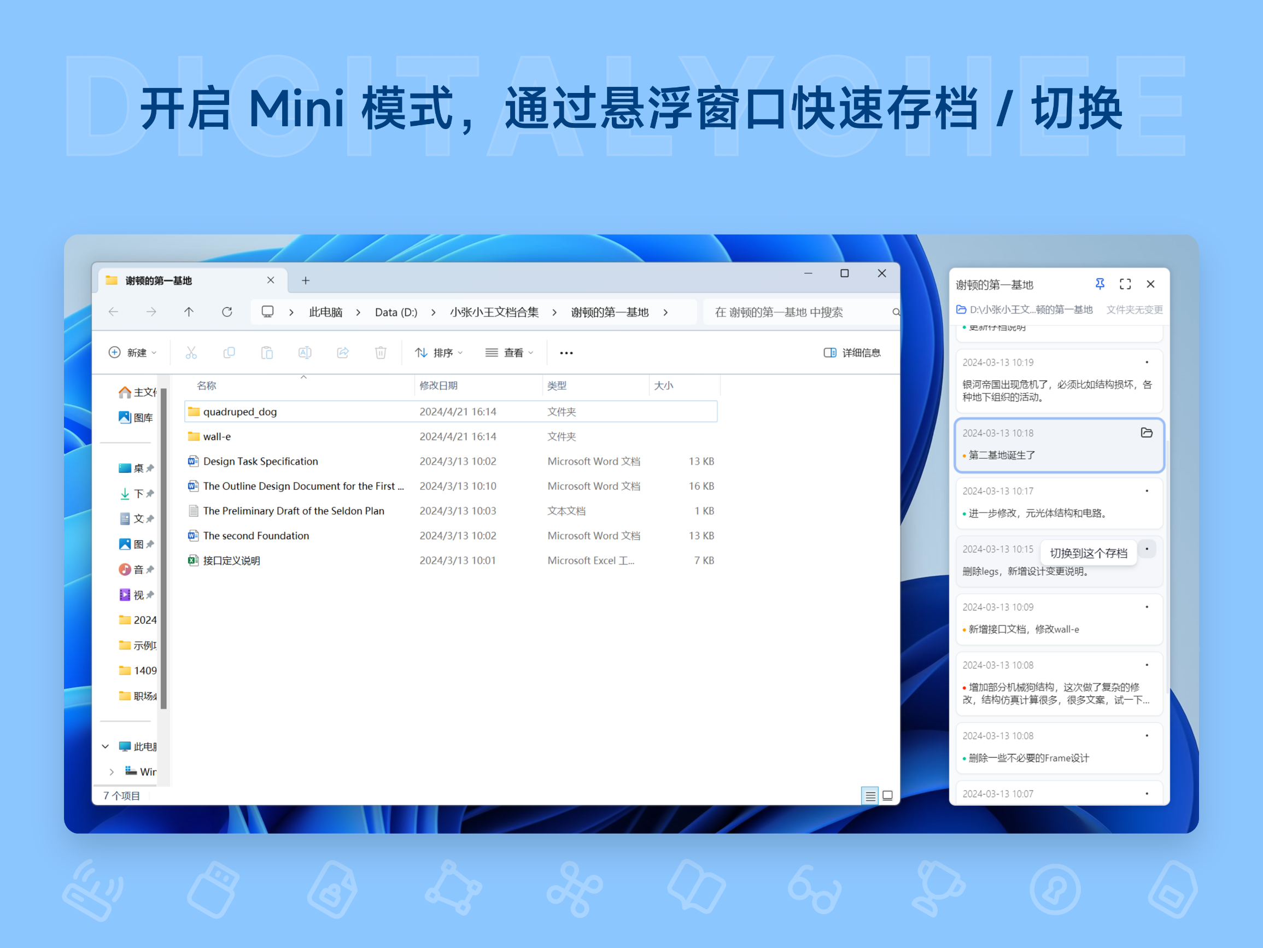Open archive folder for 第二基地诞生了 entry
Viewport: 1263px width, 948px height.
click(x=1148, y=434)
